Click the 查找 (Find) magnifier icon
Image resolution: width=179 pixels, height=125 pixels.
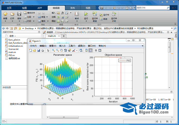point(39,21)
